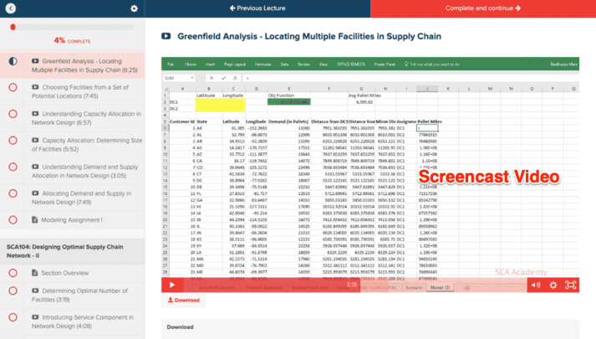Click SCA104 Designing Optimal Supply Chain section header

pos(72,251)
